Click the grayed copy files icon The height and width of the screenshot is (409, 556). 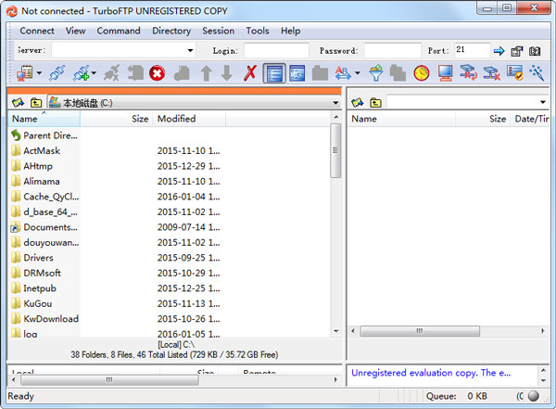coord(398,73)
